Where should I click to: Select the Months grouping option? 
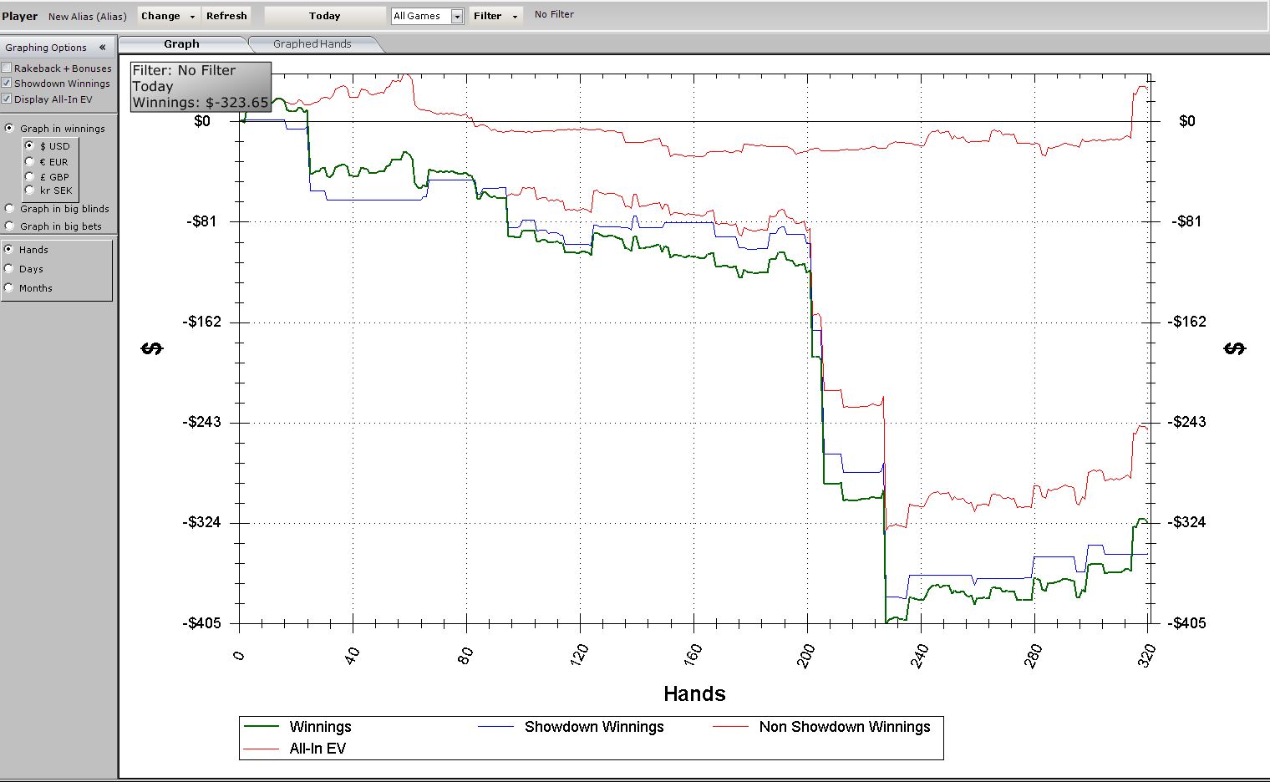click(10, 288)
